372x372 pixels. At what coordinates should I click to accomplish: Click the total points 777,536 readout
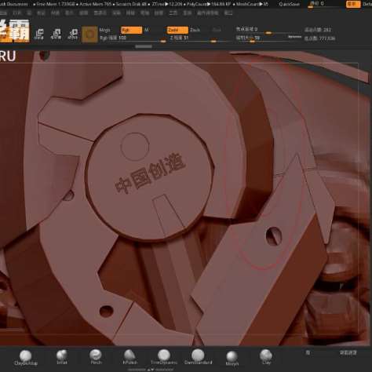click(x=319, y=38)
